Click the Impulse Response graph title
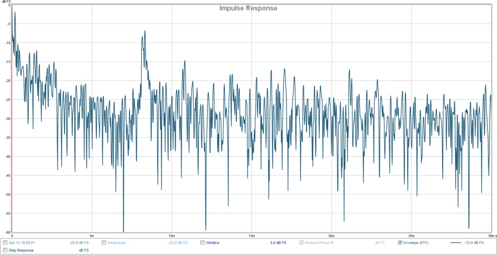 [x=248, y=8]
